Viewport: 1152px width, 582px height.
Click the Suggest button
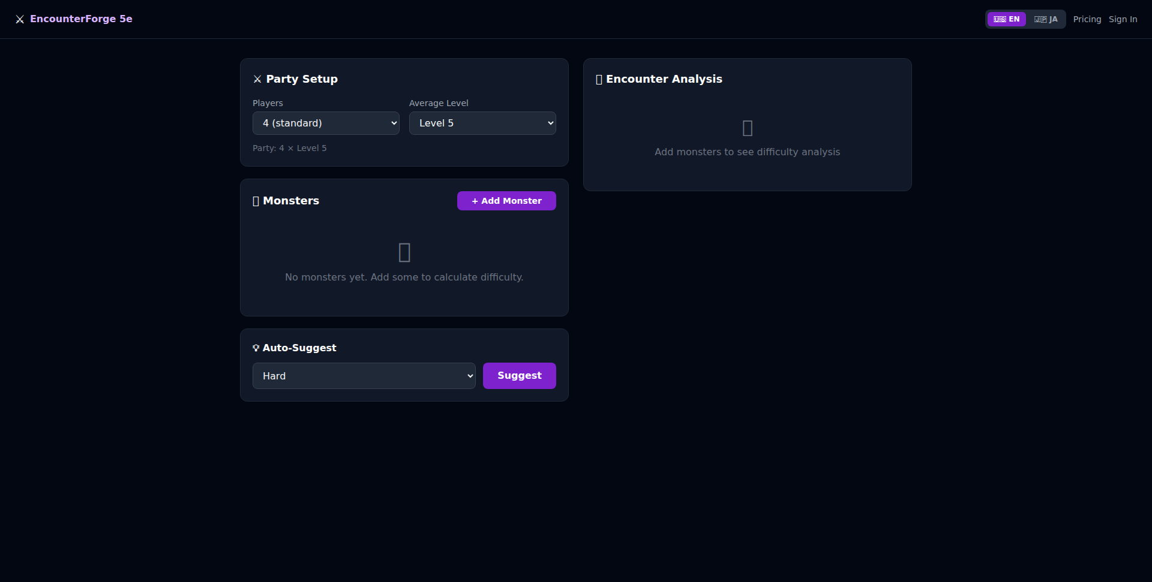pos(519,376)
